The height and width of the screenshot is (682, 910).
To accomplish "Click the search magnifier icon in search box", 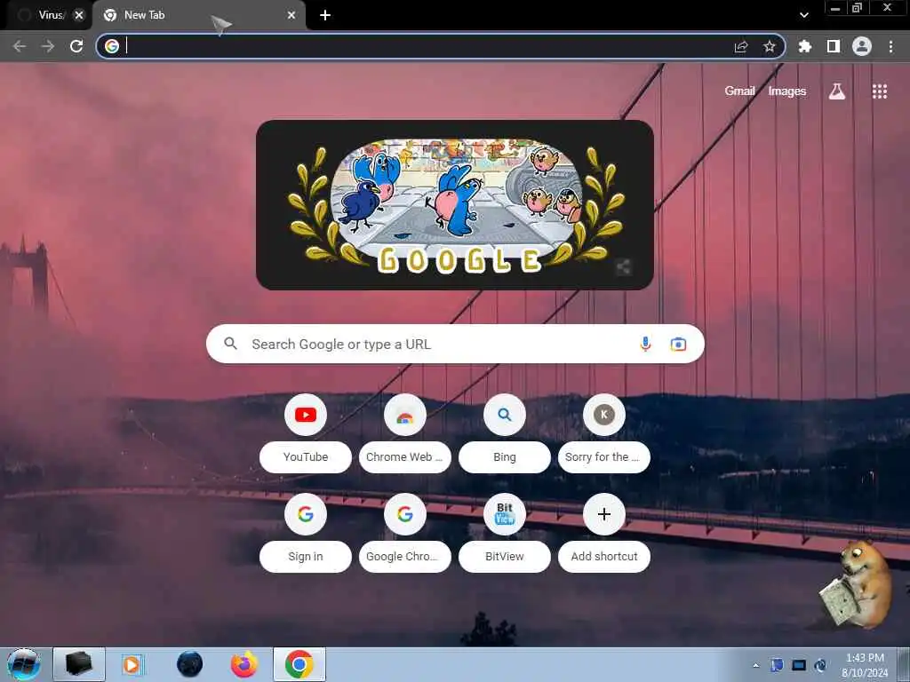I will [230, 344].
